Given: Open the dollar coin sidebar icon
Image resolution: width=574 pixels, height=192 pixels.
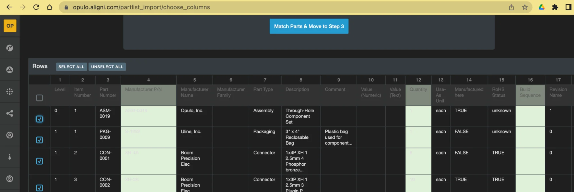Looking at the screenshot, I should pyautogui.click(x=10, y=179).
